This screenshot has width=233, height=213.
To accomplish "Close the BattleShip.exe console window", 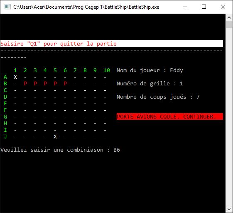I will [223, 7].
